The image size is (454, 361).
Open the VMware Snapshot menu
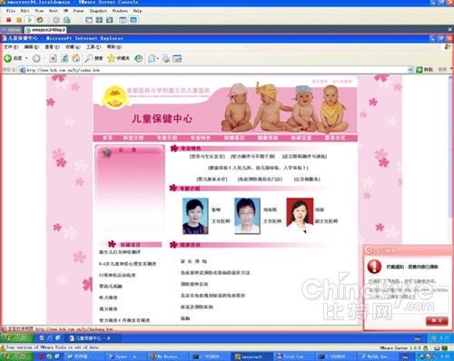[x=98, y=11]
